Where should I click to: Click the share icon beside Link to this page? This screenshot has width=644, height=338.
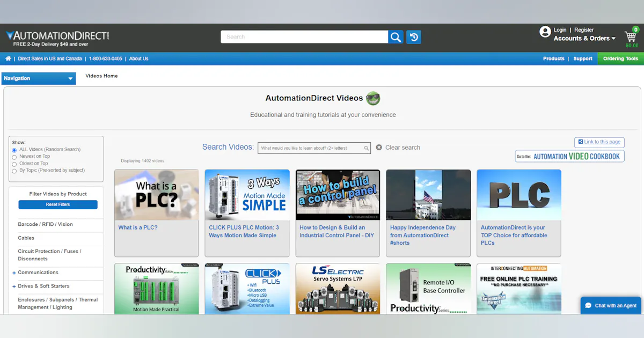(581, 142)
